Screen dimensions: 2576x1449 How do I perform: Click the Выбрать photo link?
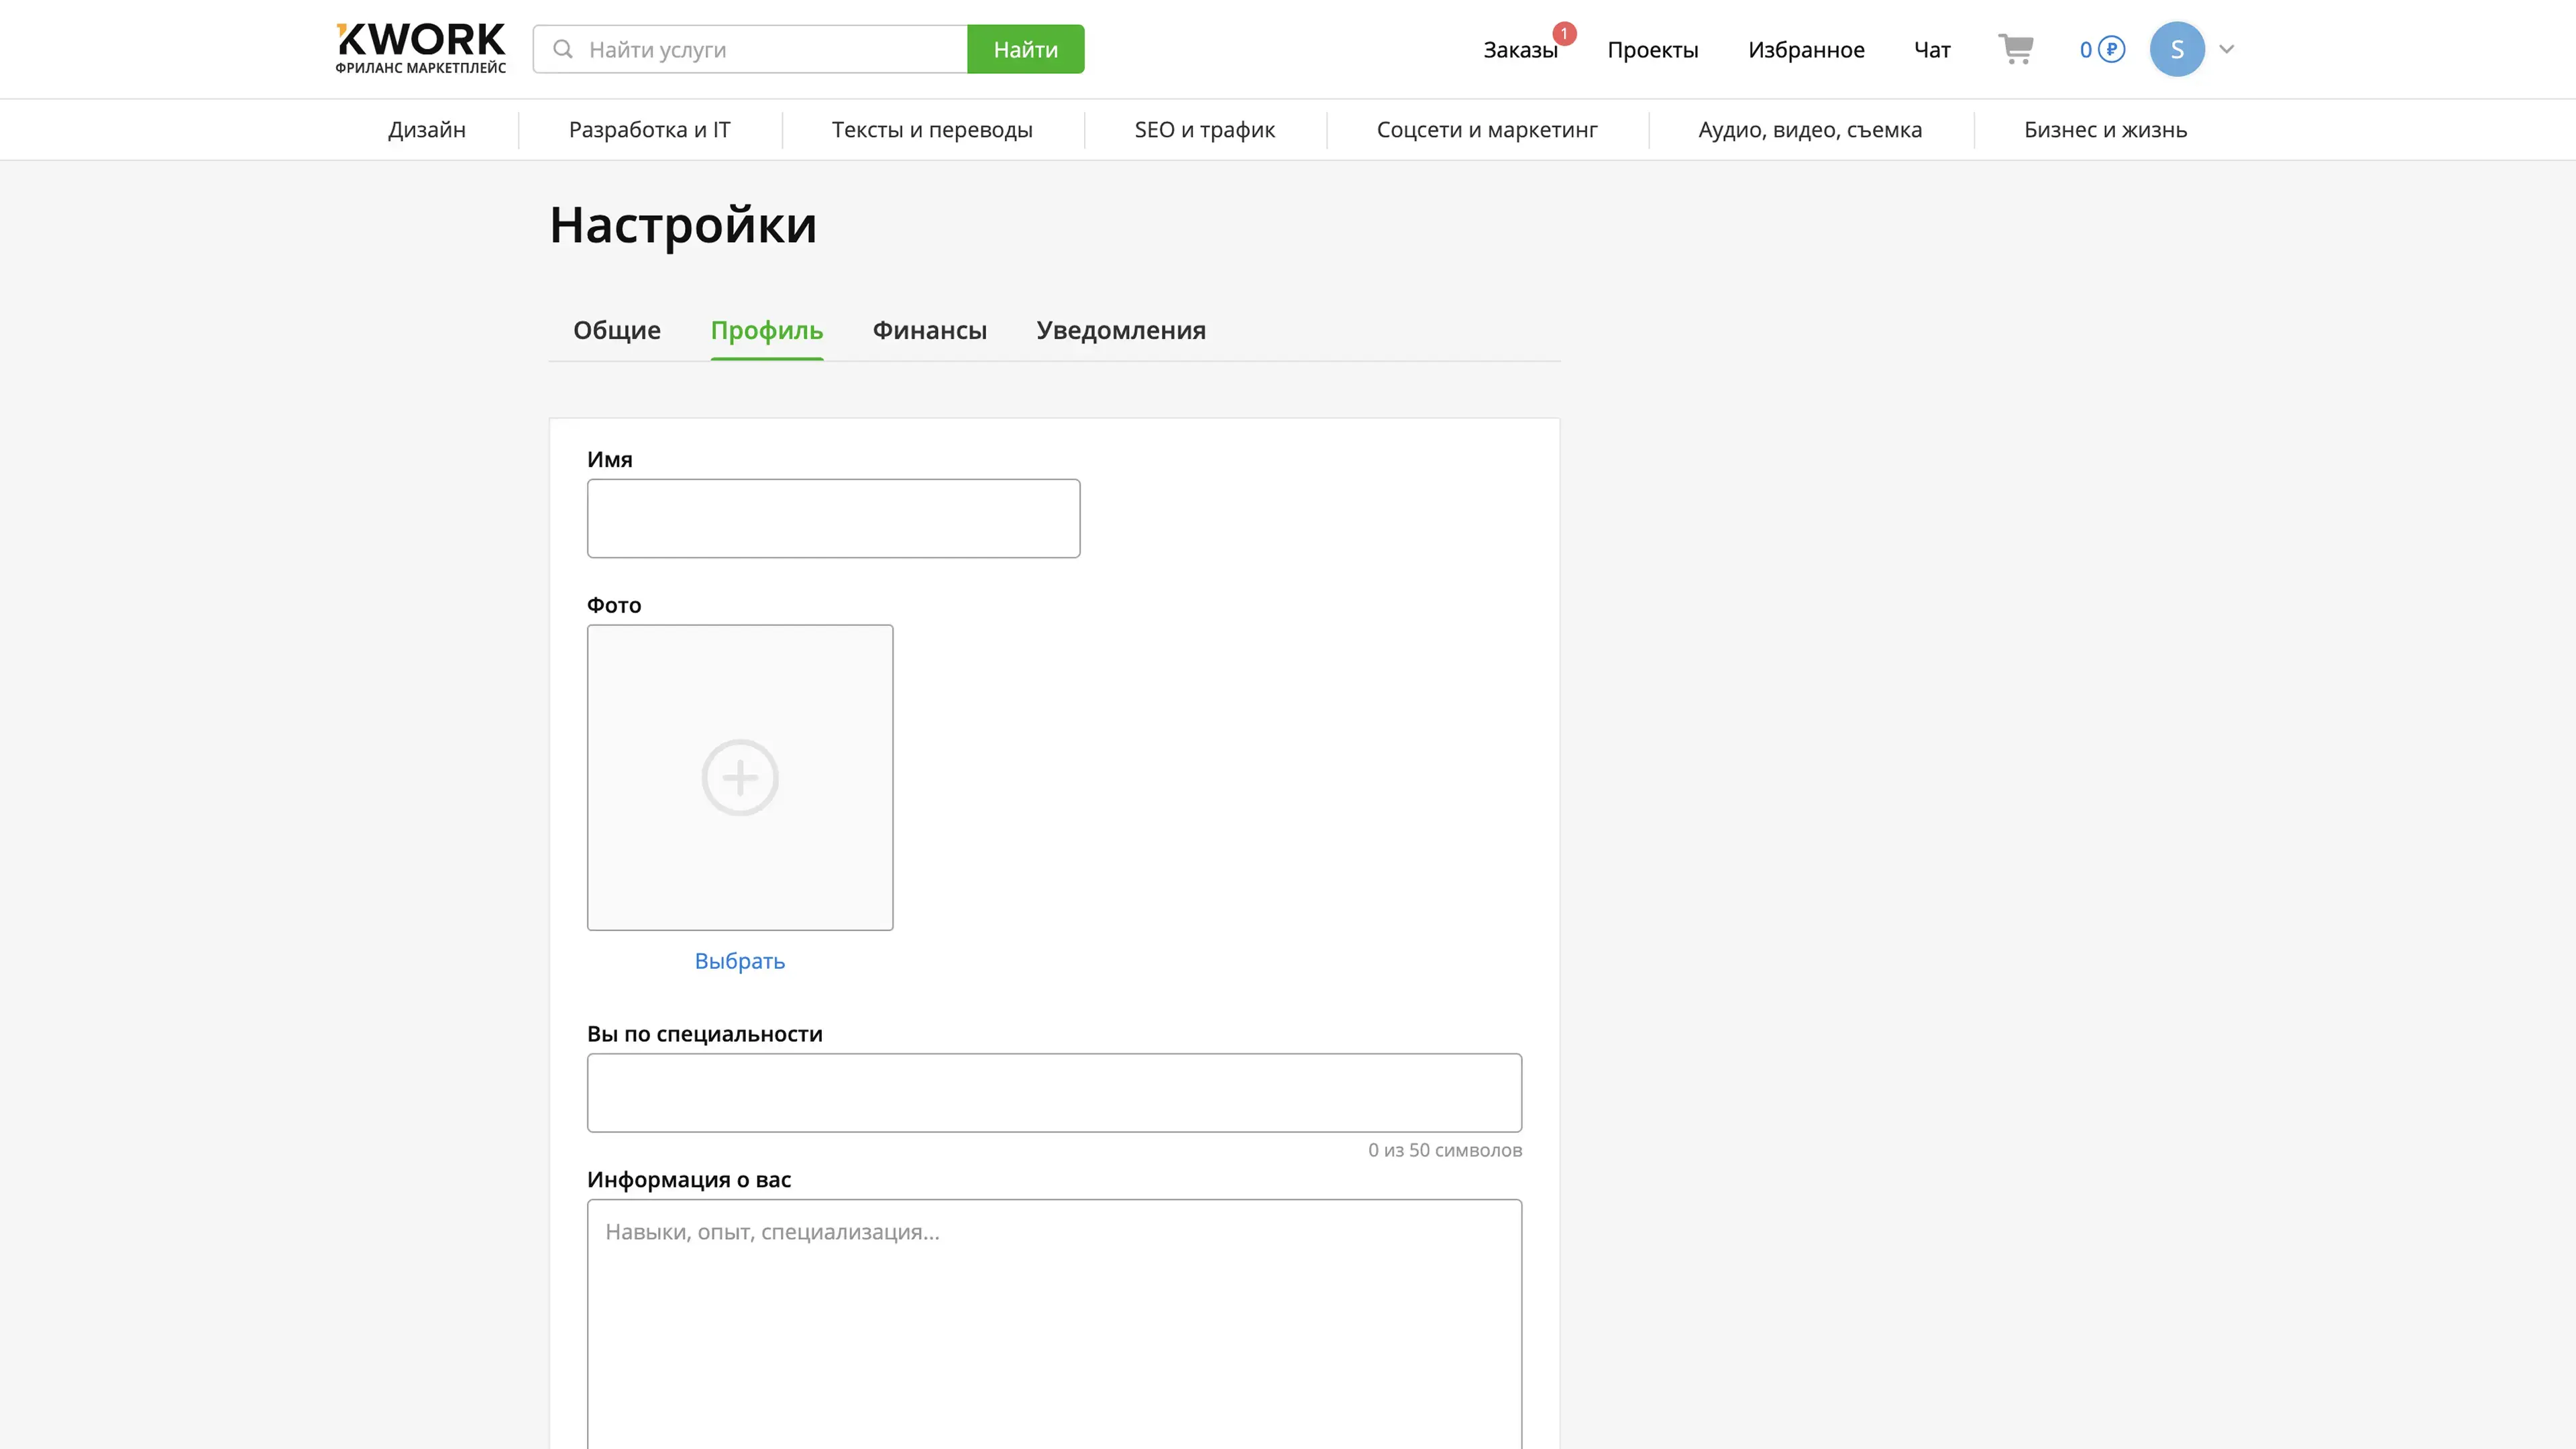[739, 961]
